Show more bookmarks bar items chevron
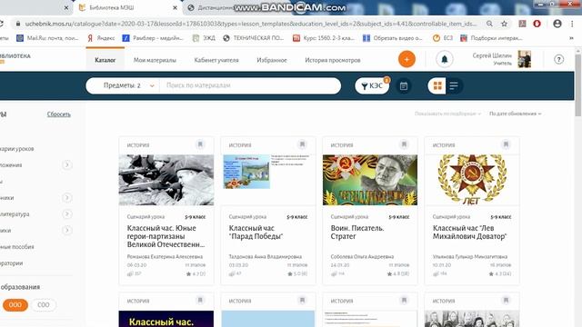 (x=572, y=38)
